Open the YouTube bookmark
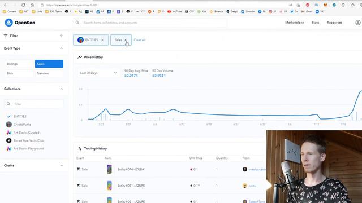 [x=174, y=11]
